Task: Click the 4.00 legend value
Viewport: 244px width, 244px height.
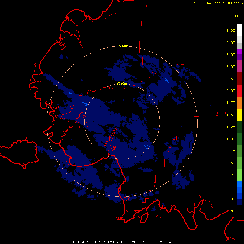Action: pos(231,54)
